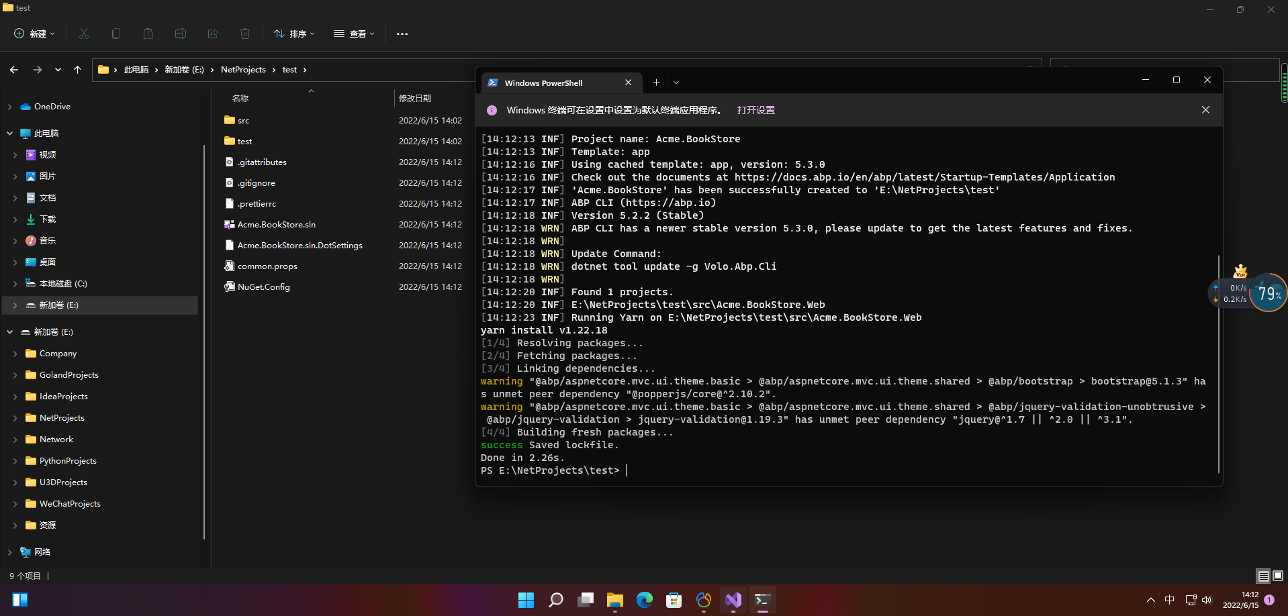Go back with the left arrow in Explorer
This screenshot has width=1288, height=616.
(14, 70)
